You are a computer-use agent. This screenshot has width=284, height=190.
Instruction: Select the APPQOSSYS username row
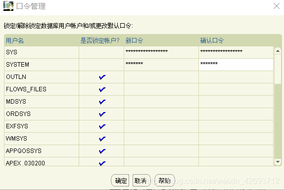click(x=42, y=151)
